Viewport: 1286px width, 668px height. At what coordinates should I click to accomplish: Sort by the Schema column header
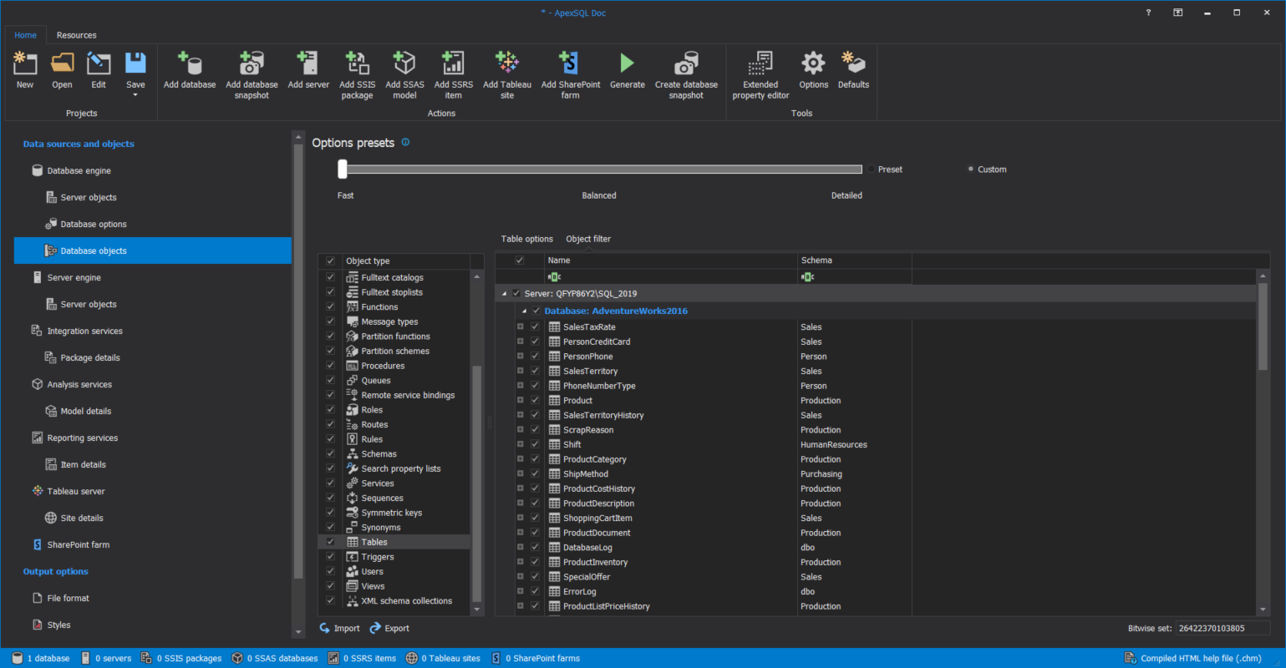[855, 261]
